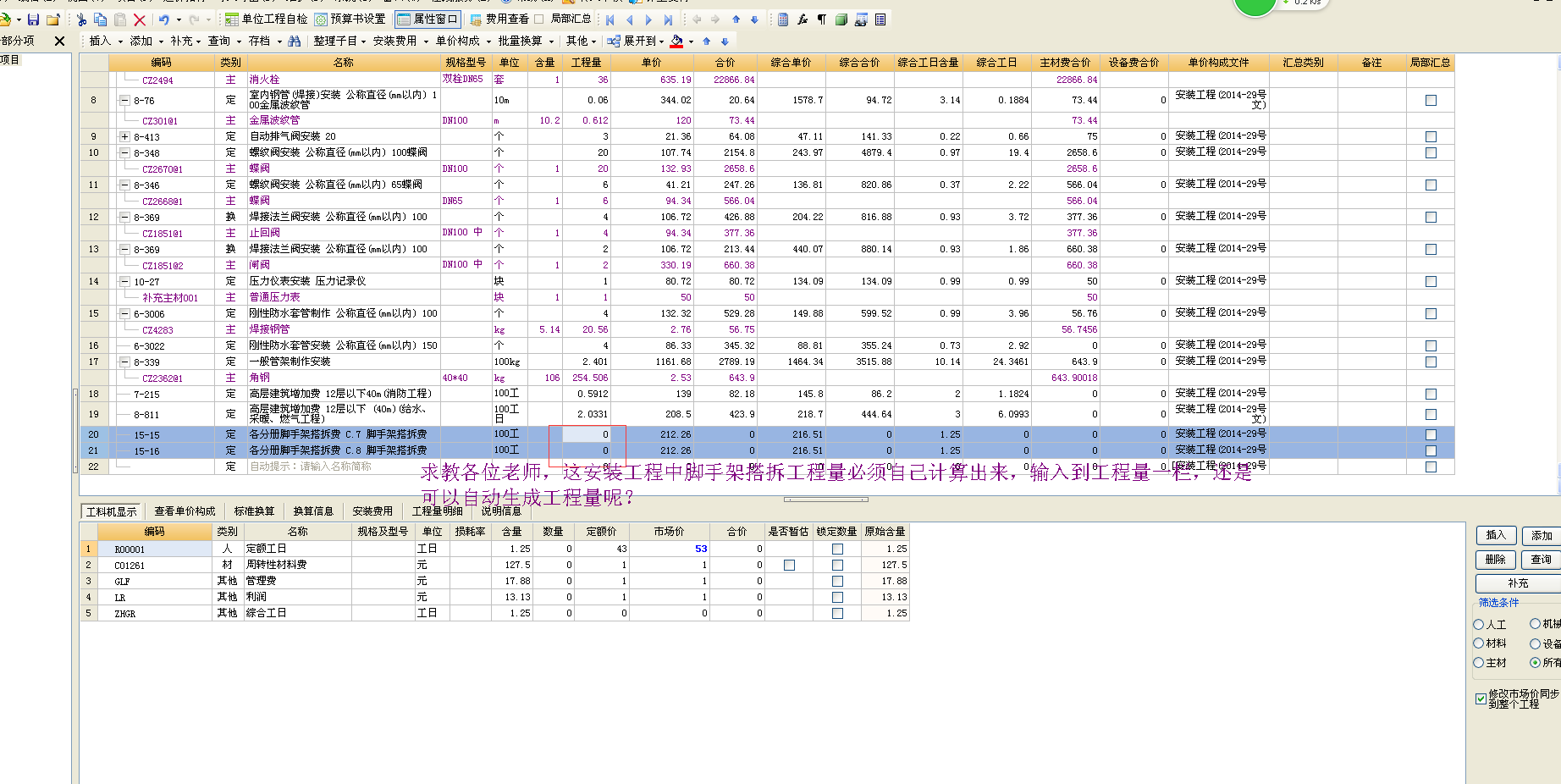Click the fill color bucket icon

pyautogui.click(x=676, y=41)
